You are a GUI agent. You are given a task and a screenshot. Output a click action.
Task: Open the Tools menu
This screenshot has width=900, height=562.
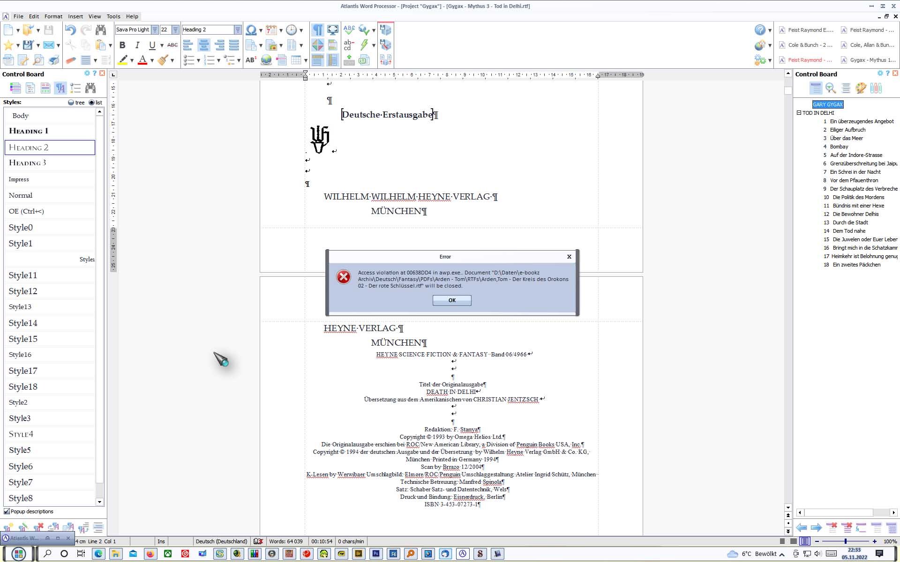pos(113,16)
